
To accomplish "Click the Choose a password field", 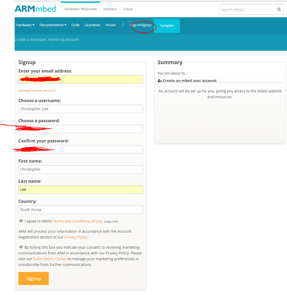I will [81, 129].
